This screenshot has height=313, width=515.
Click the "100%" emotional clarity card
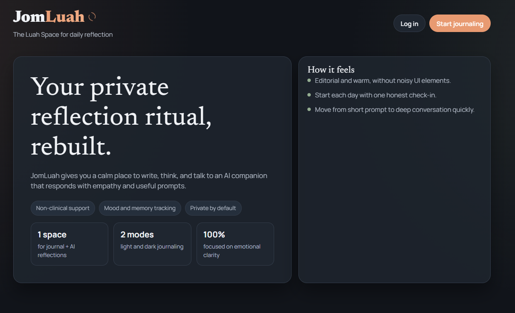tap(235, 244)
